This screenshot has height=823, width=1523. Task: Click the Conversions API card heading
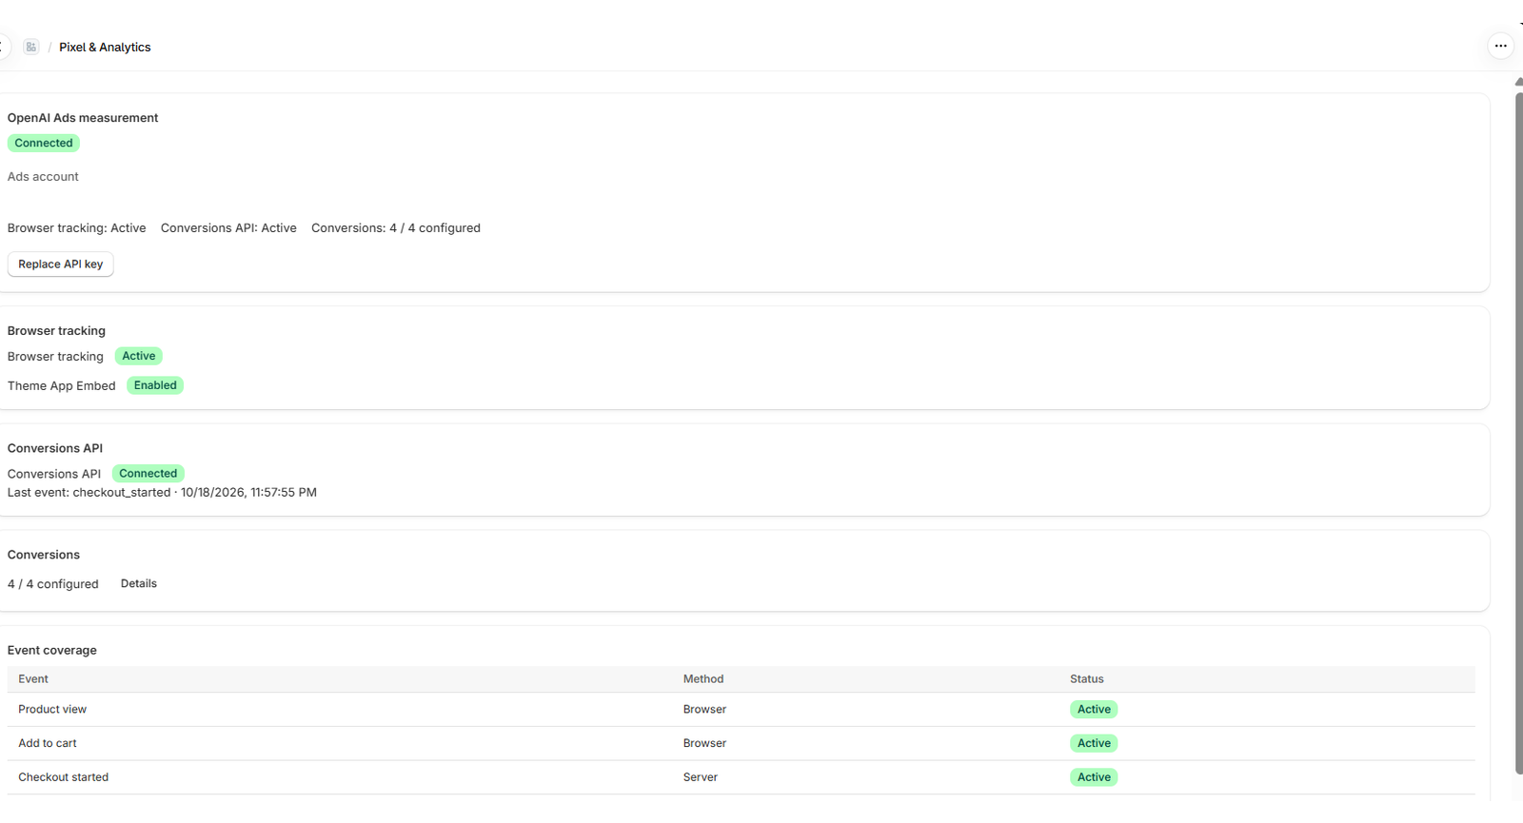click(55, 448)
